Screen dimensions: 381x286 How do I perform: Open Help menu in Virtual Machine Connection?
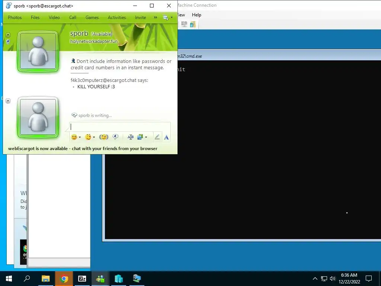point(196,15)
